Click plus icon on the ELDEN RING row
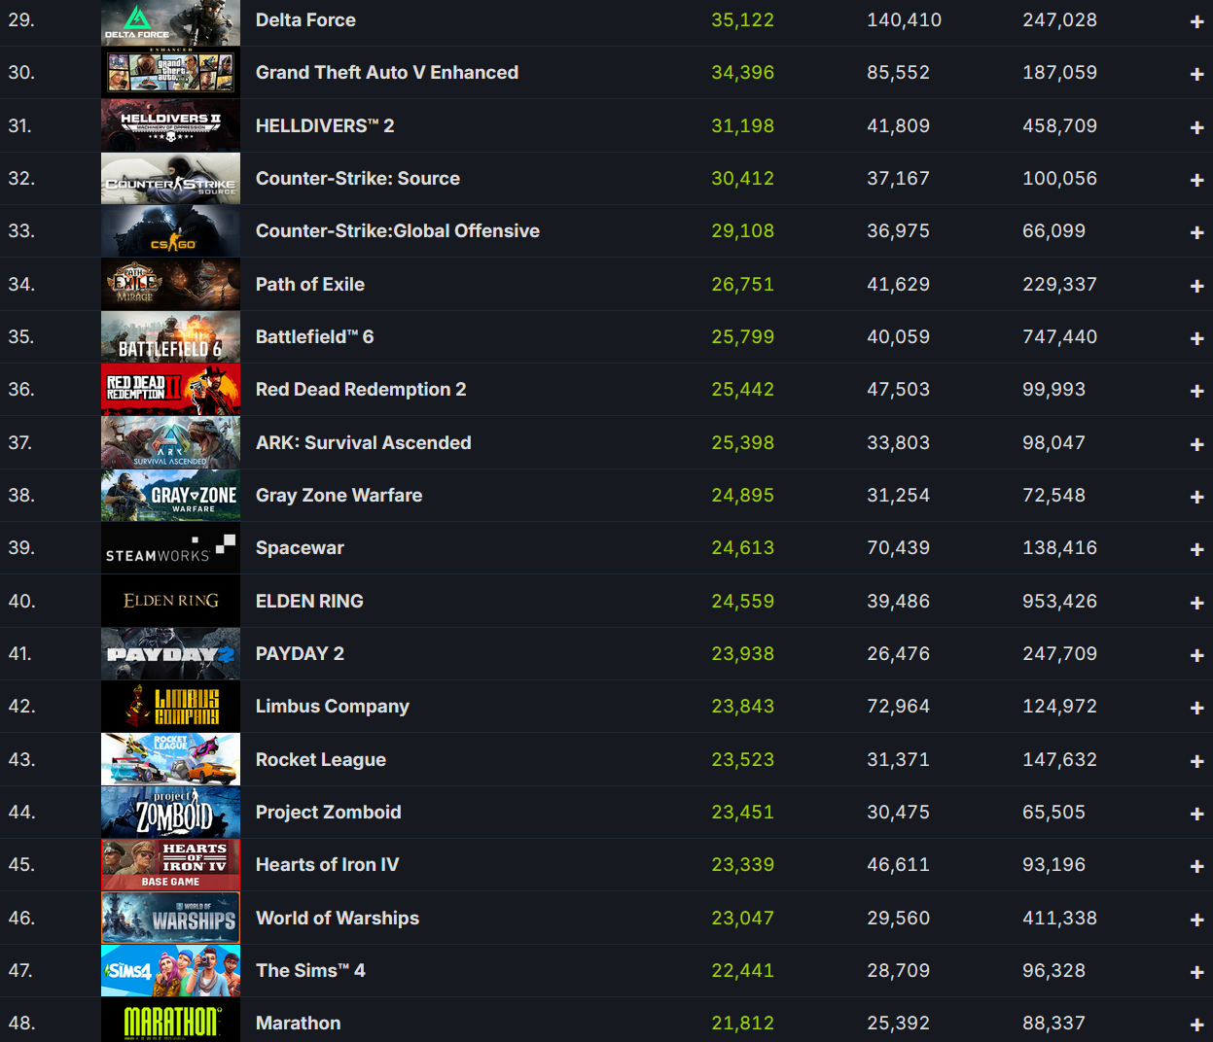This screenshot has height=1042, width=1213. [x=1196, y=603]
